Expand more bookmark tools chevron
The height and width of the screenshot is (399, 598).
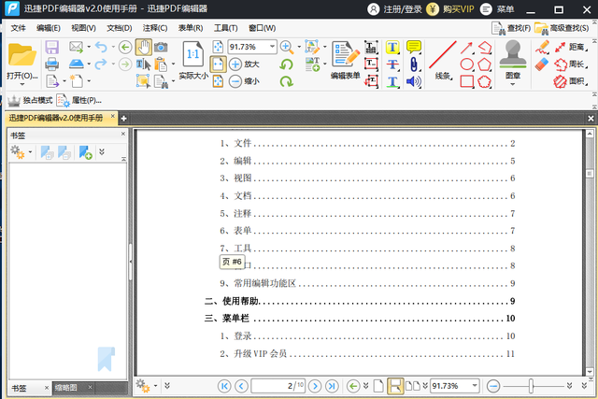coord(102,151)
